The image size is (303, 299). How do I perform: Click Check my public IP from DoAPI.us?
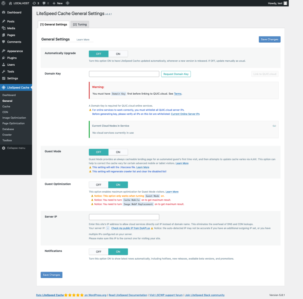[130, 228]
